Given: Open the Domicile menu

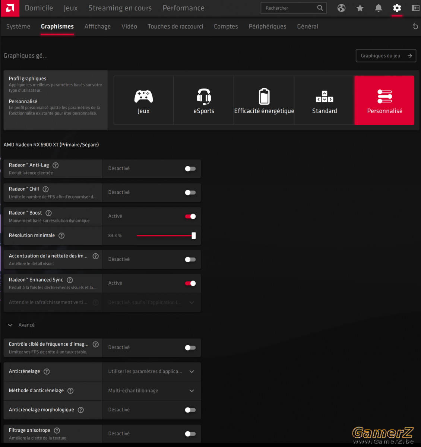Looking at the screenshot, I should [39, 8].
